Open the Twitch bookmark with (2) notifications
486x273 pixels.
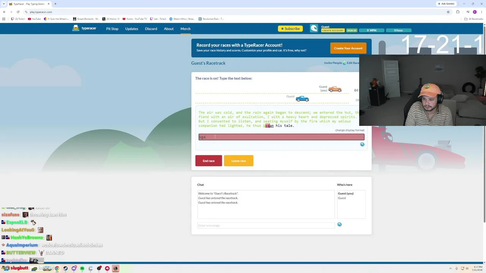point(18,19)
